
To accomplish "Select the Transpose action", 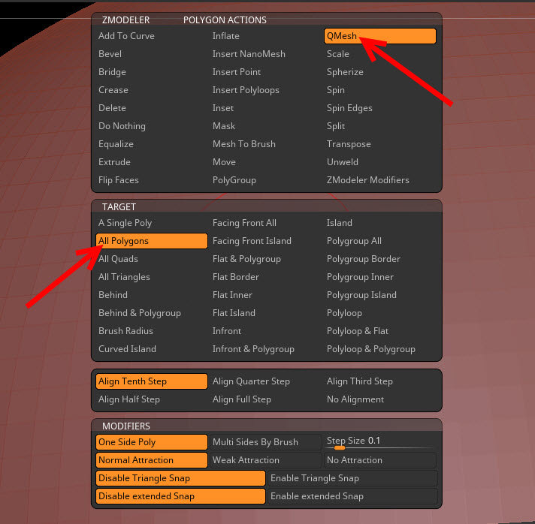I will 349,145.
